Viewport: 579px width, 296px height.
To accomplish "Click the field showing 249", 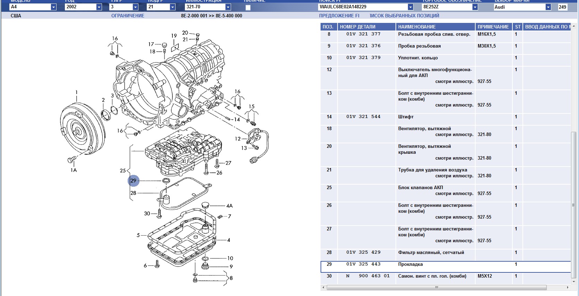I will pyautogui.click(x=562, y=7).
